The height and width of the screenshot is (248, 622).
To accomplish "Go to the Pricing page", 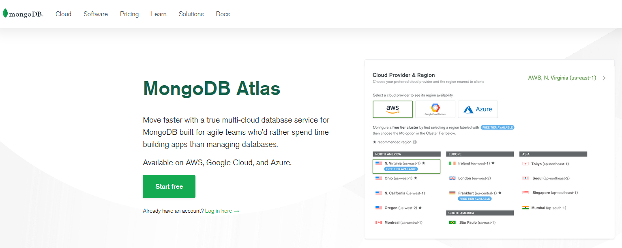I will (x=129, y=14).
